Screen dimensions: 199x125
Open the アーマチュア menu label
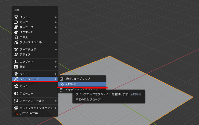[28, 49]
